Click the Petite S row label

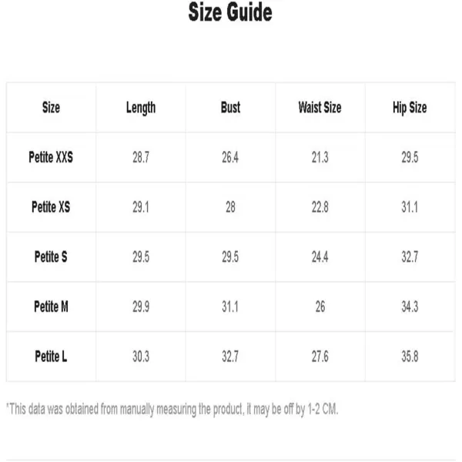tap(51, 256)
